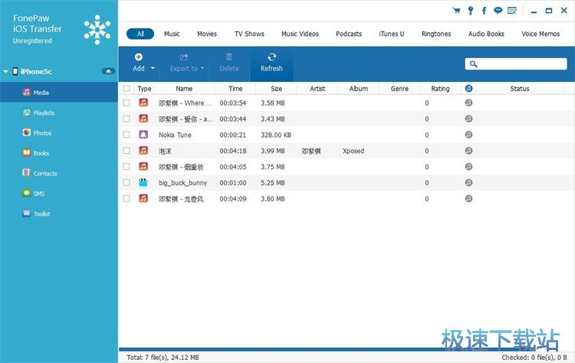Click the Media sidebar icon

(x=26, y=92)
